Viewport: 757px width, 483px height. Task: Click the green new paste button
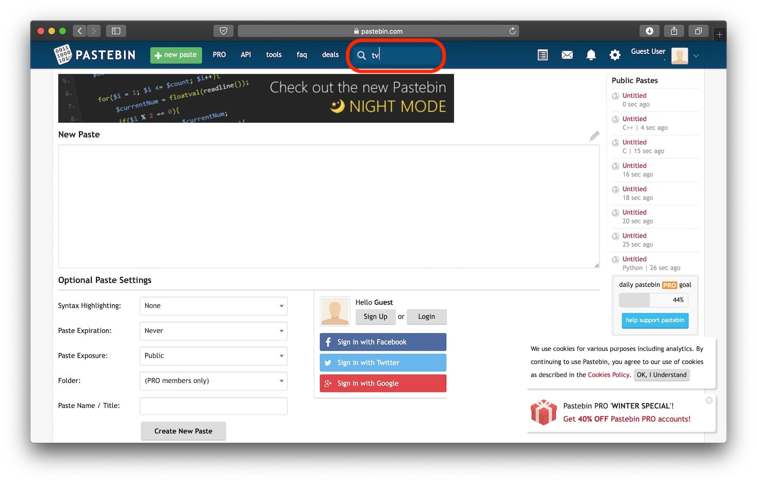pos(176,55)
